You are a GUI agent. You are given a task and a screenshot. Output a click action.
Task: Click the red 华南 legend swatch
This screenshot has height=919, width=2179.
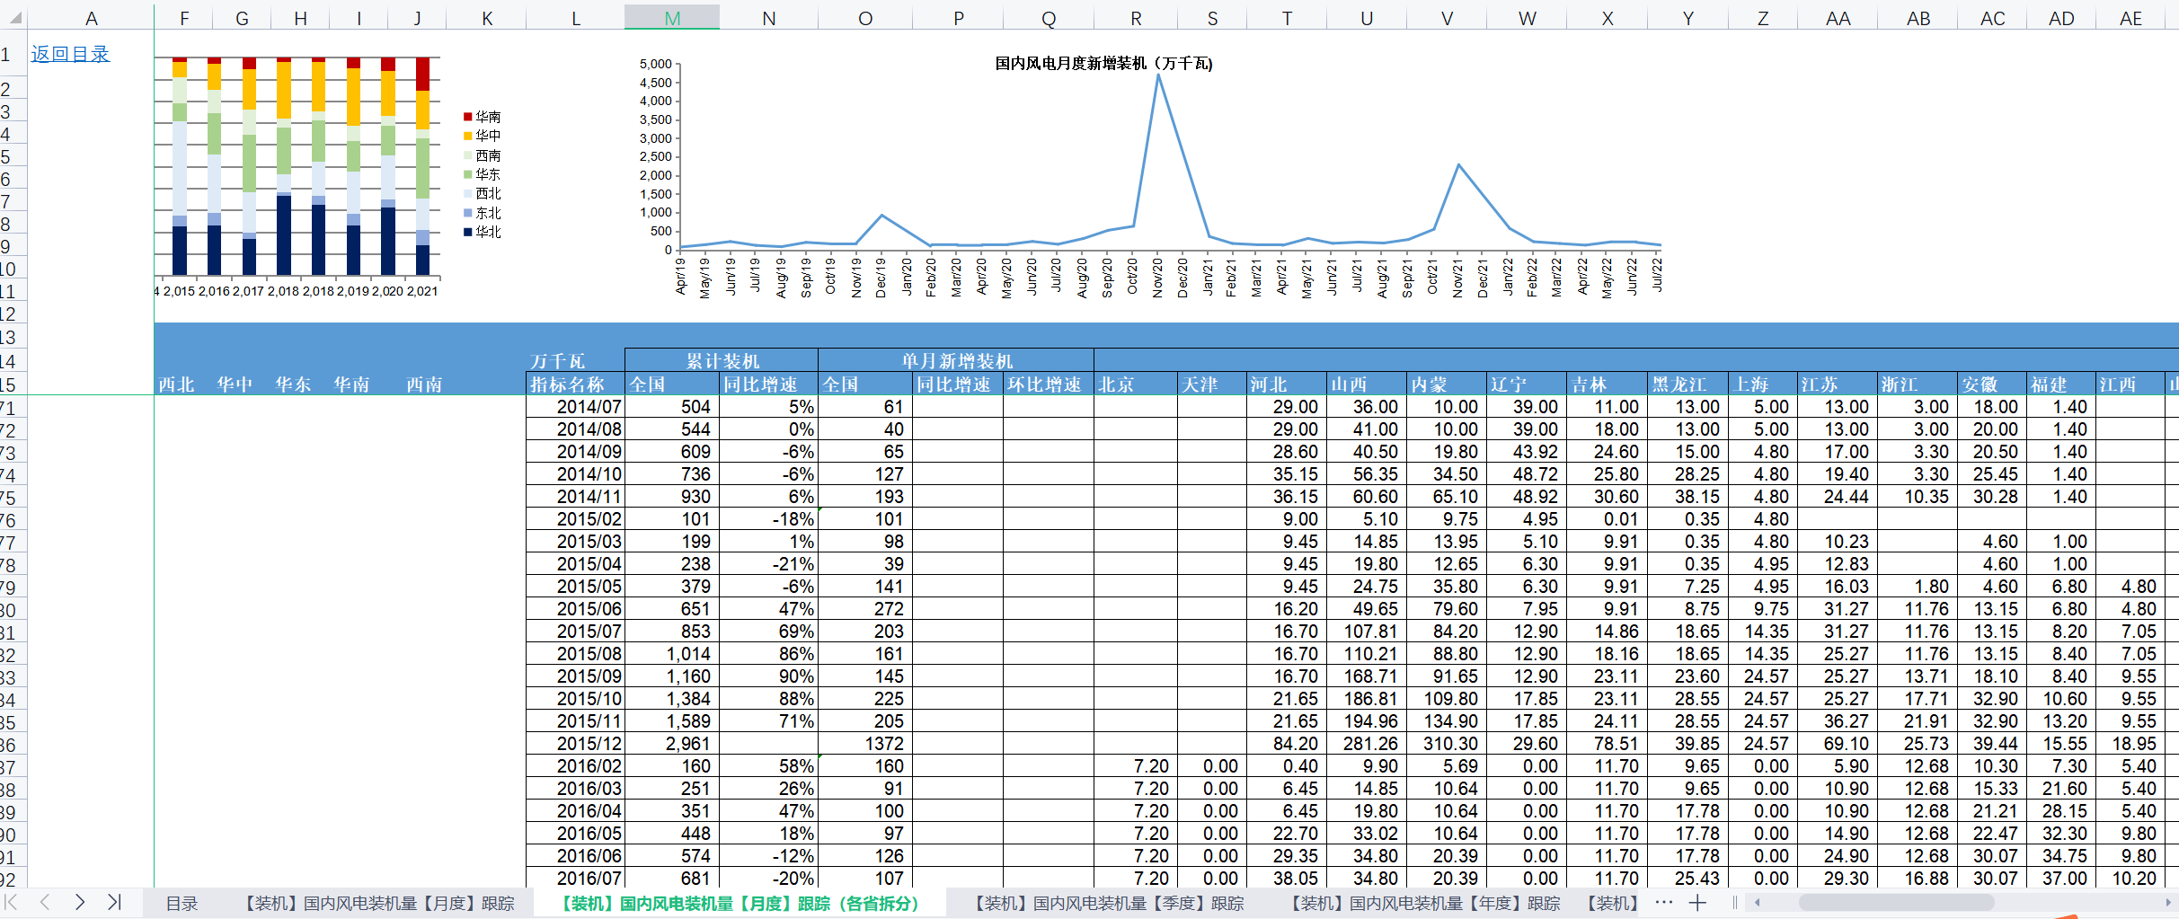pyautogui.click(x=467, y=117)
